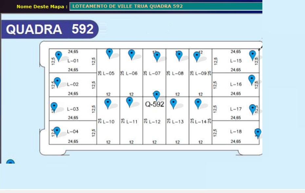The width and height of the screenshot is (305, 193).
Task: Select the pin marker on lot L-02
Action: coord(57,82)
